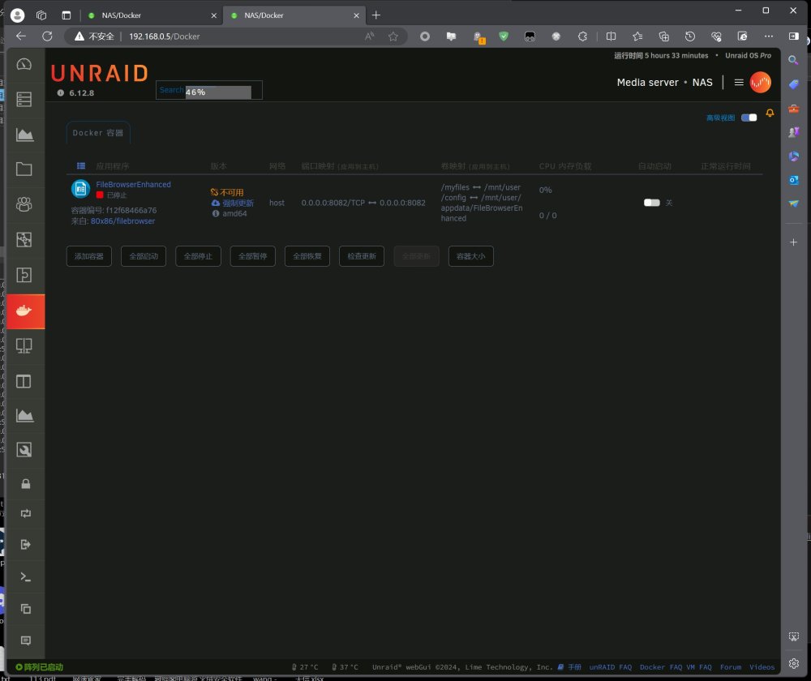This screenshot has width=811, height=681.
Task: Click the stacked windows icon in sidebar
Action: 25,609
